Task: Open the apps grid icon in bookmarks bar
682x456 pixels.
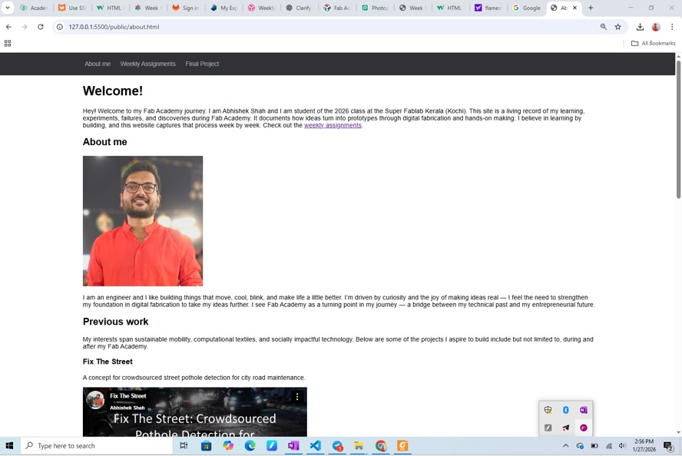Action: (x=8, y=43)
